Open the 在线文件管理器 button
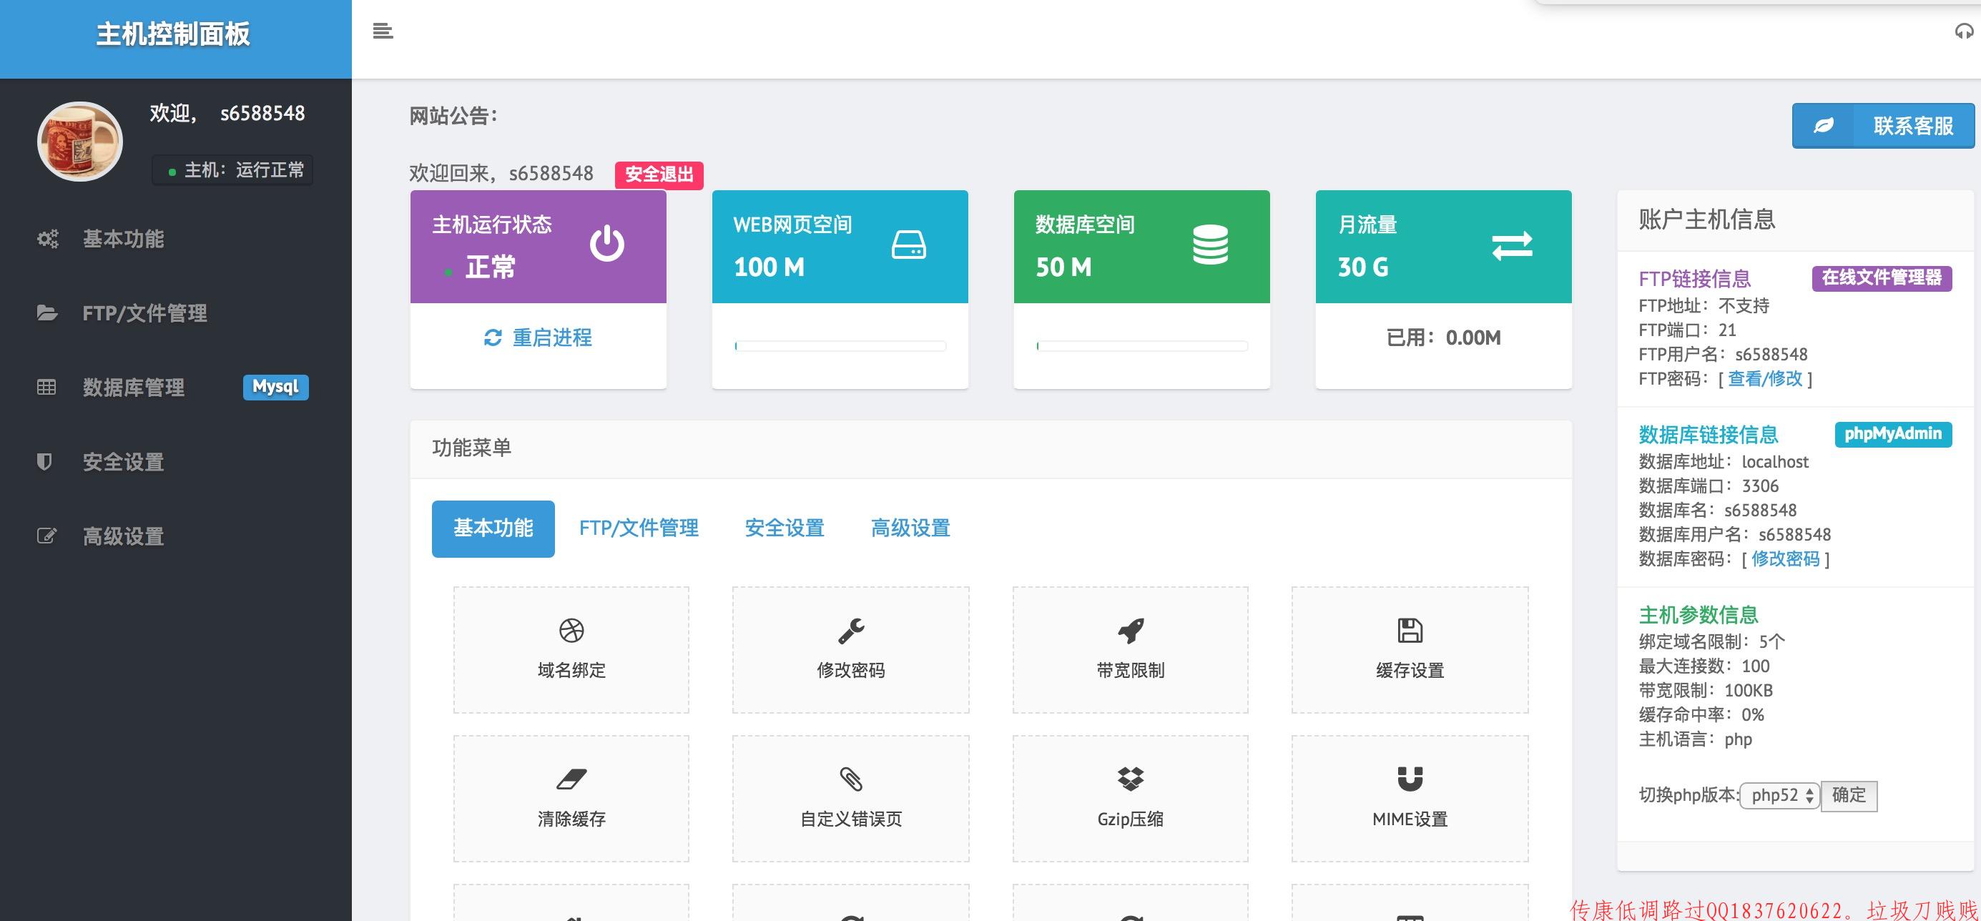The height and width of the screenshot is (921, 1981). [x=1882, y=278]
